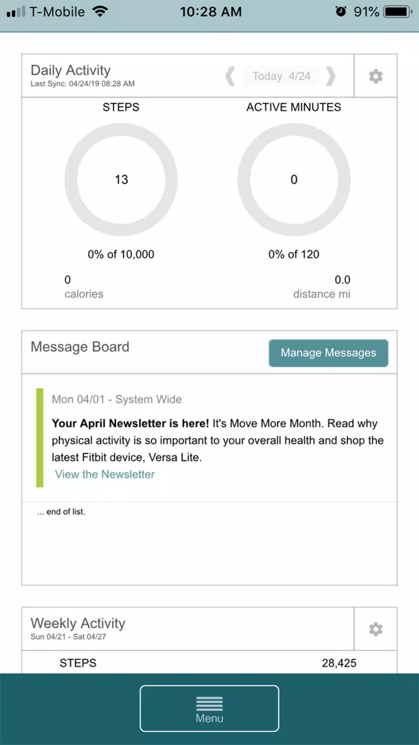This screenshot has height=745, width=419.
Task: Tap the battery icon in status bar
Action: pyautogui.click(x=397, y=12)
